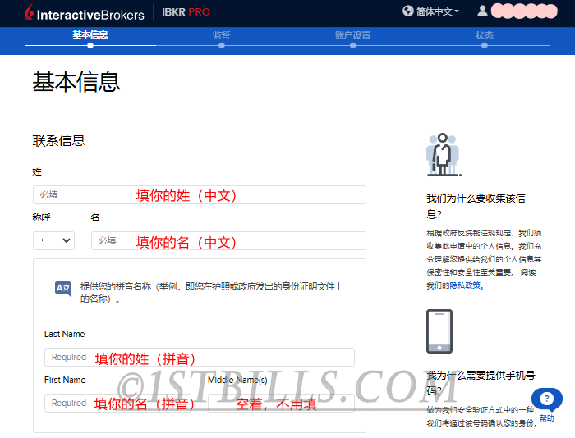
Task: Go to the 账户设置 step tab
Action: (x=352, y=35)
